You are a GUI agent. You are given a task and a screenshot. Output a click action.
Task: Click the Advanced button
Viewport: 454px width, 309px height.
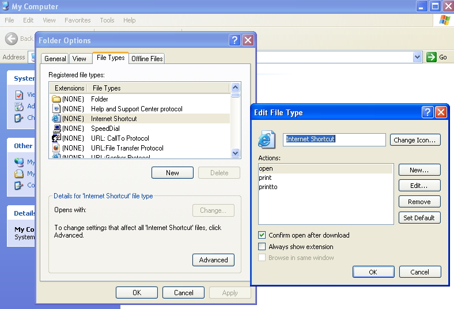pos(213,260)
